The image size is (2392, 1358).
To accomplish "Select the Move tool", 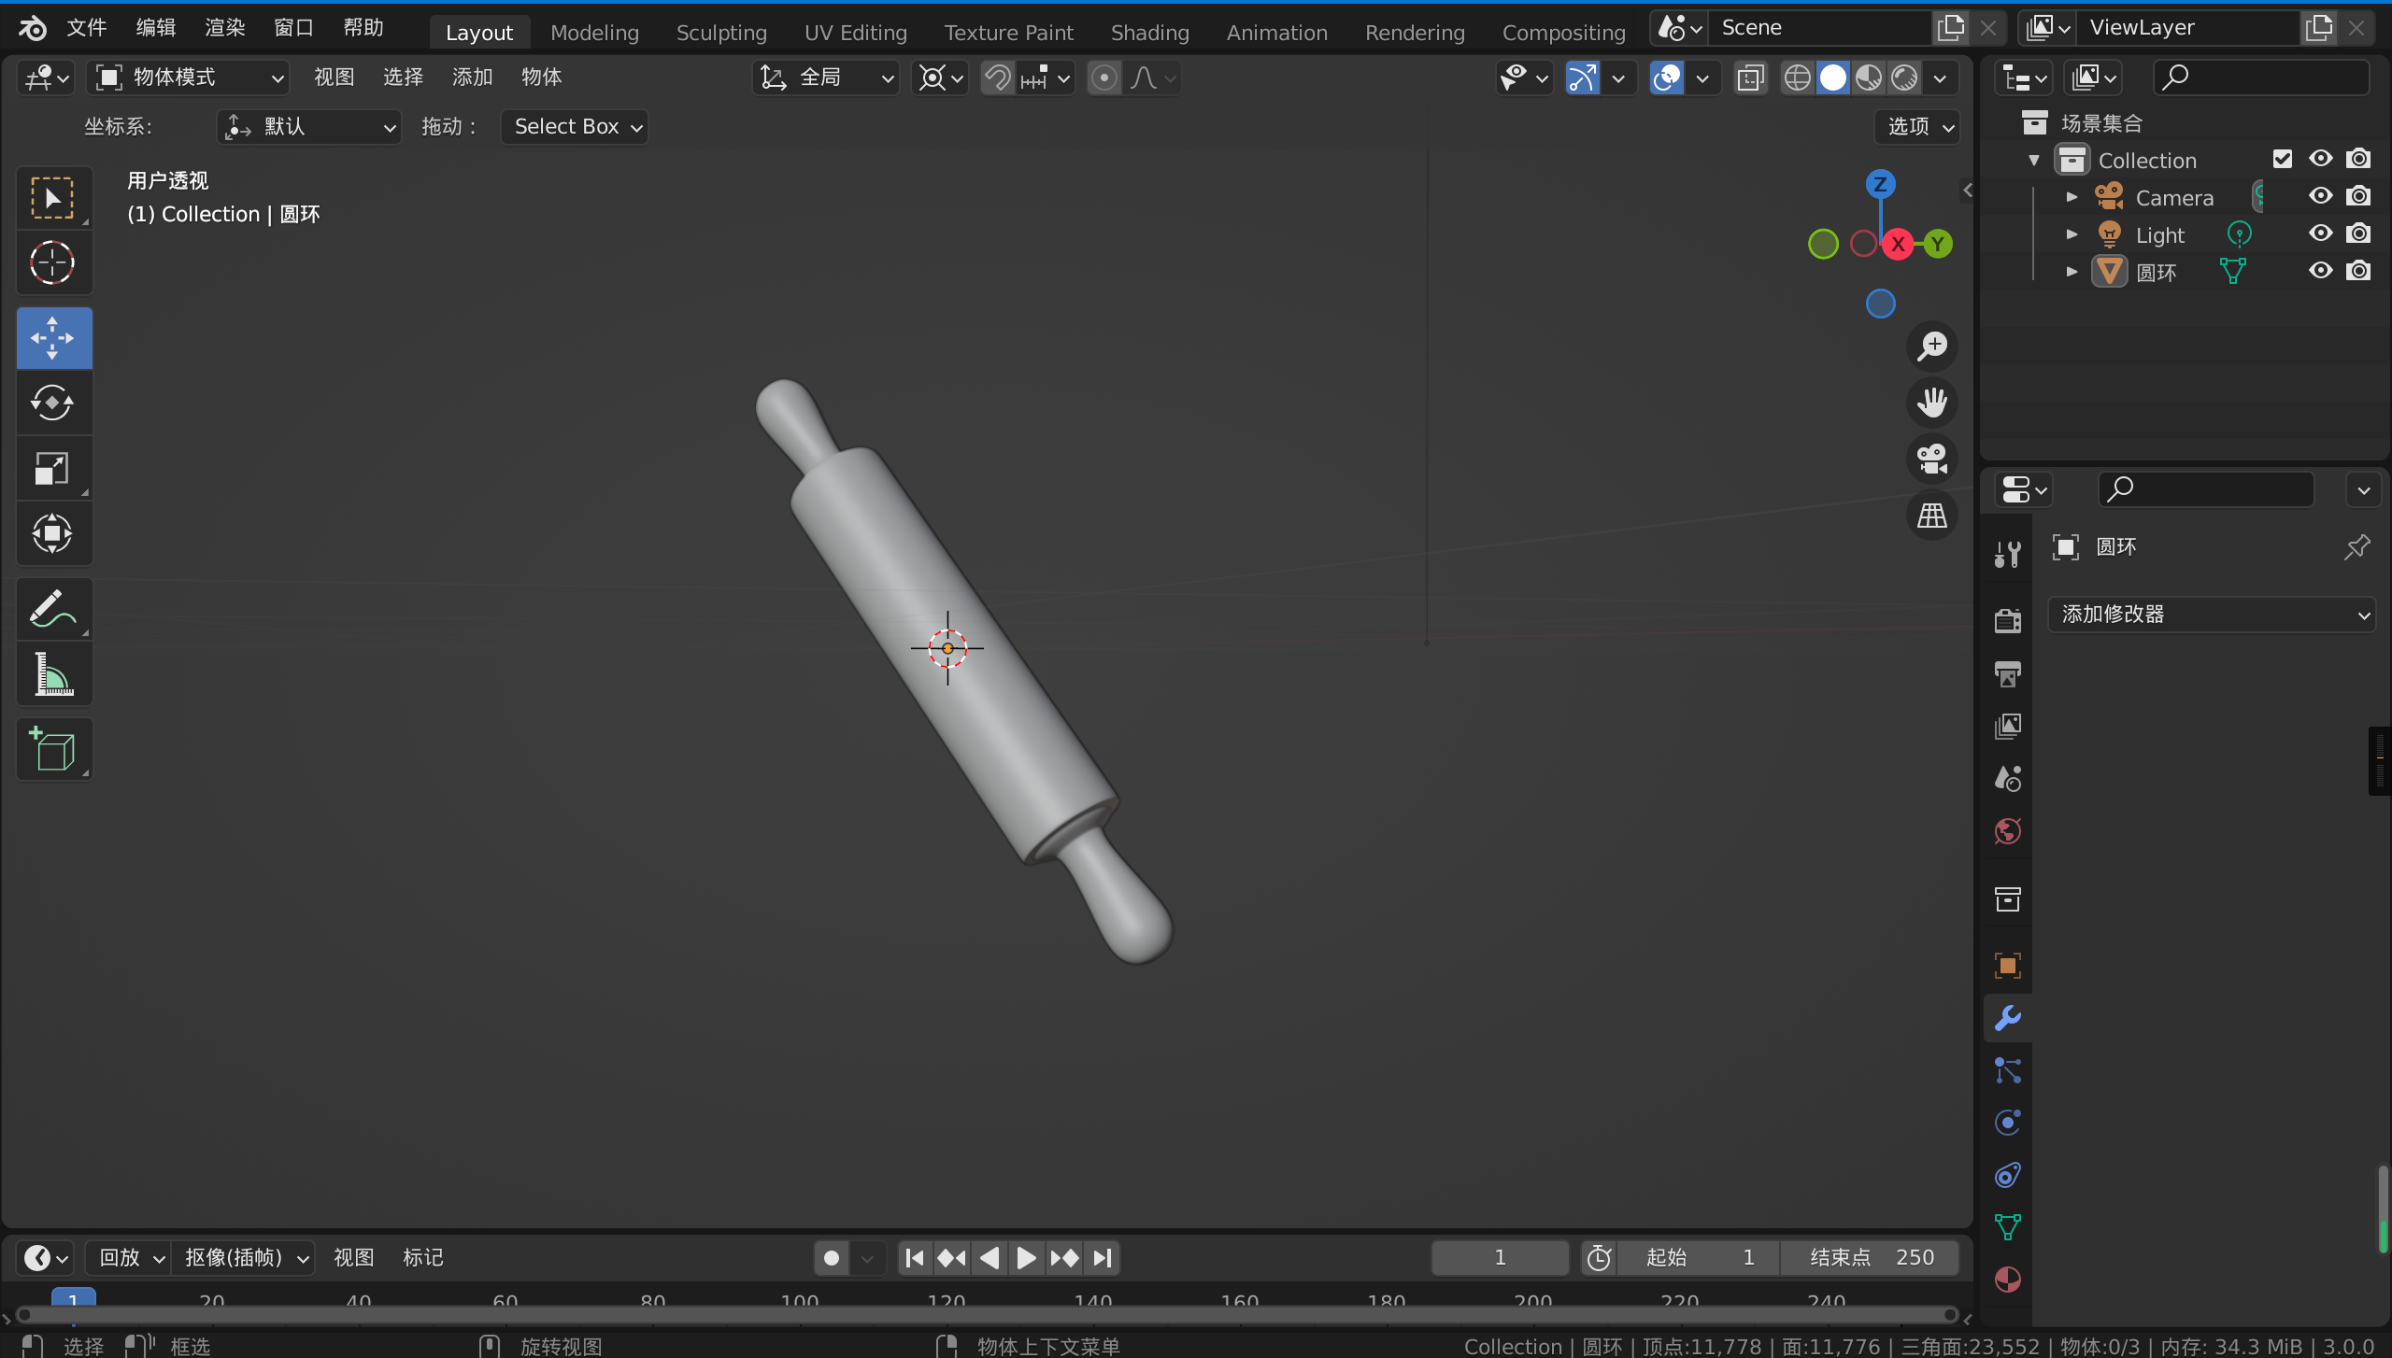I will (53, 337).
